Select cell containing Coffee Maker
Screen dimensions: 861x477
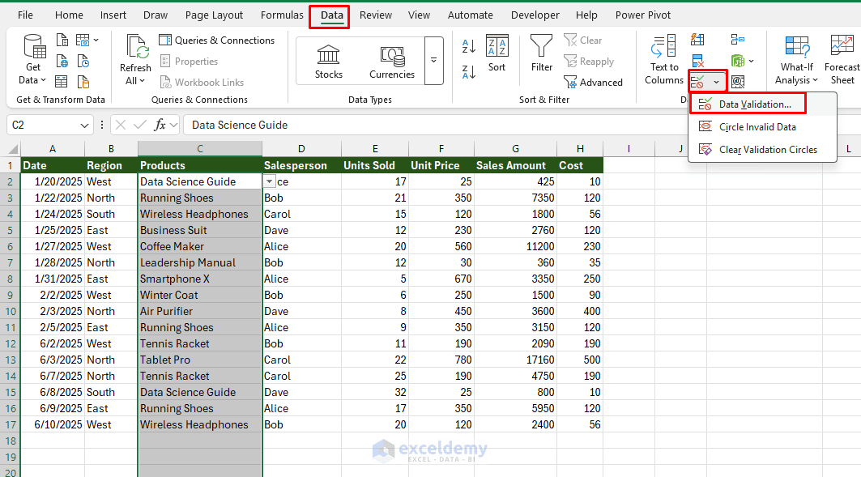[x=200, y=246]
